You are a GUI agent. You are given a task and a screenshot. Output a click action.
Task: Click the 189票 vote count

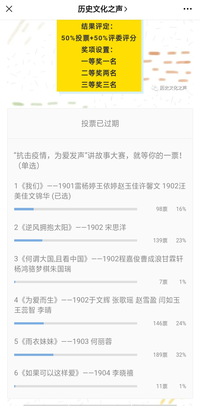[x=160, y=355]
